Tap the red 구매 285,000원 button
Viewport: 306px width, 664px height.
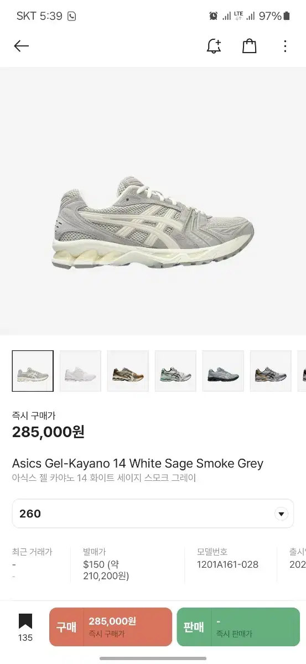click(111, 627)
